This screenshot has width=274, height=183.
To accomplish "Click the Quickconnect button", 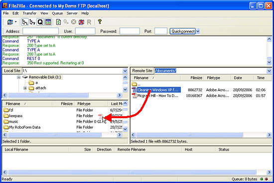I will tap(183, 31).
